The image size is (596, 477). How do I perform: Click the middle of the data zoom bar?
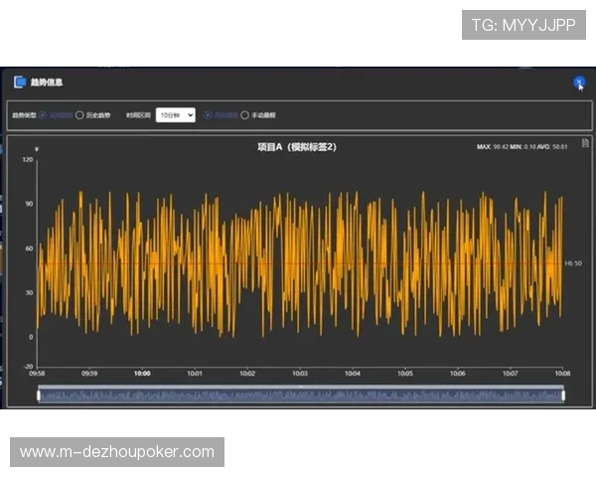point(301,395)
